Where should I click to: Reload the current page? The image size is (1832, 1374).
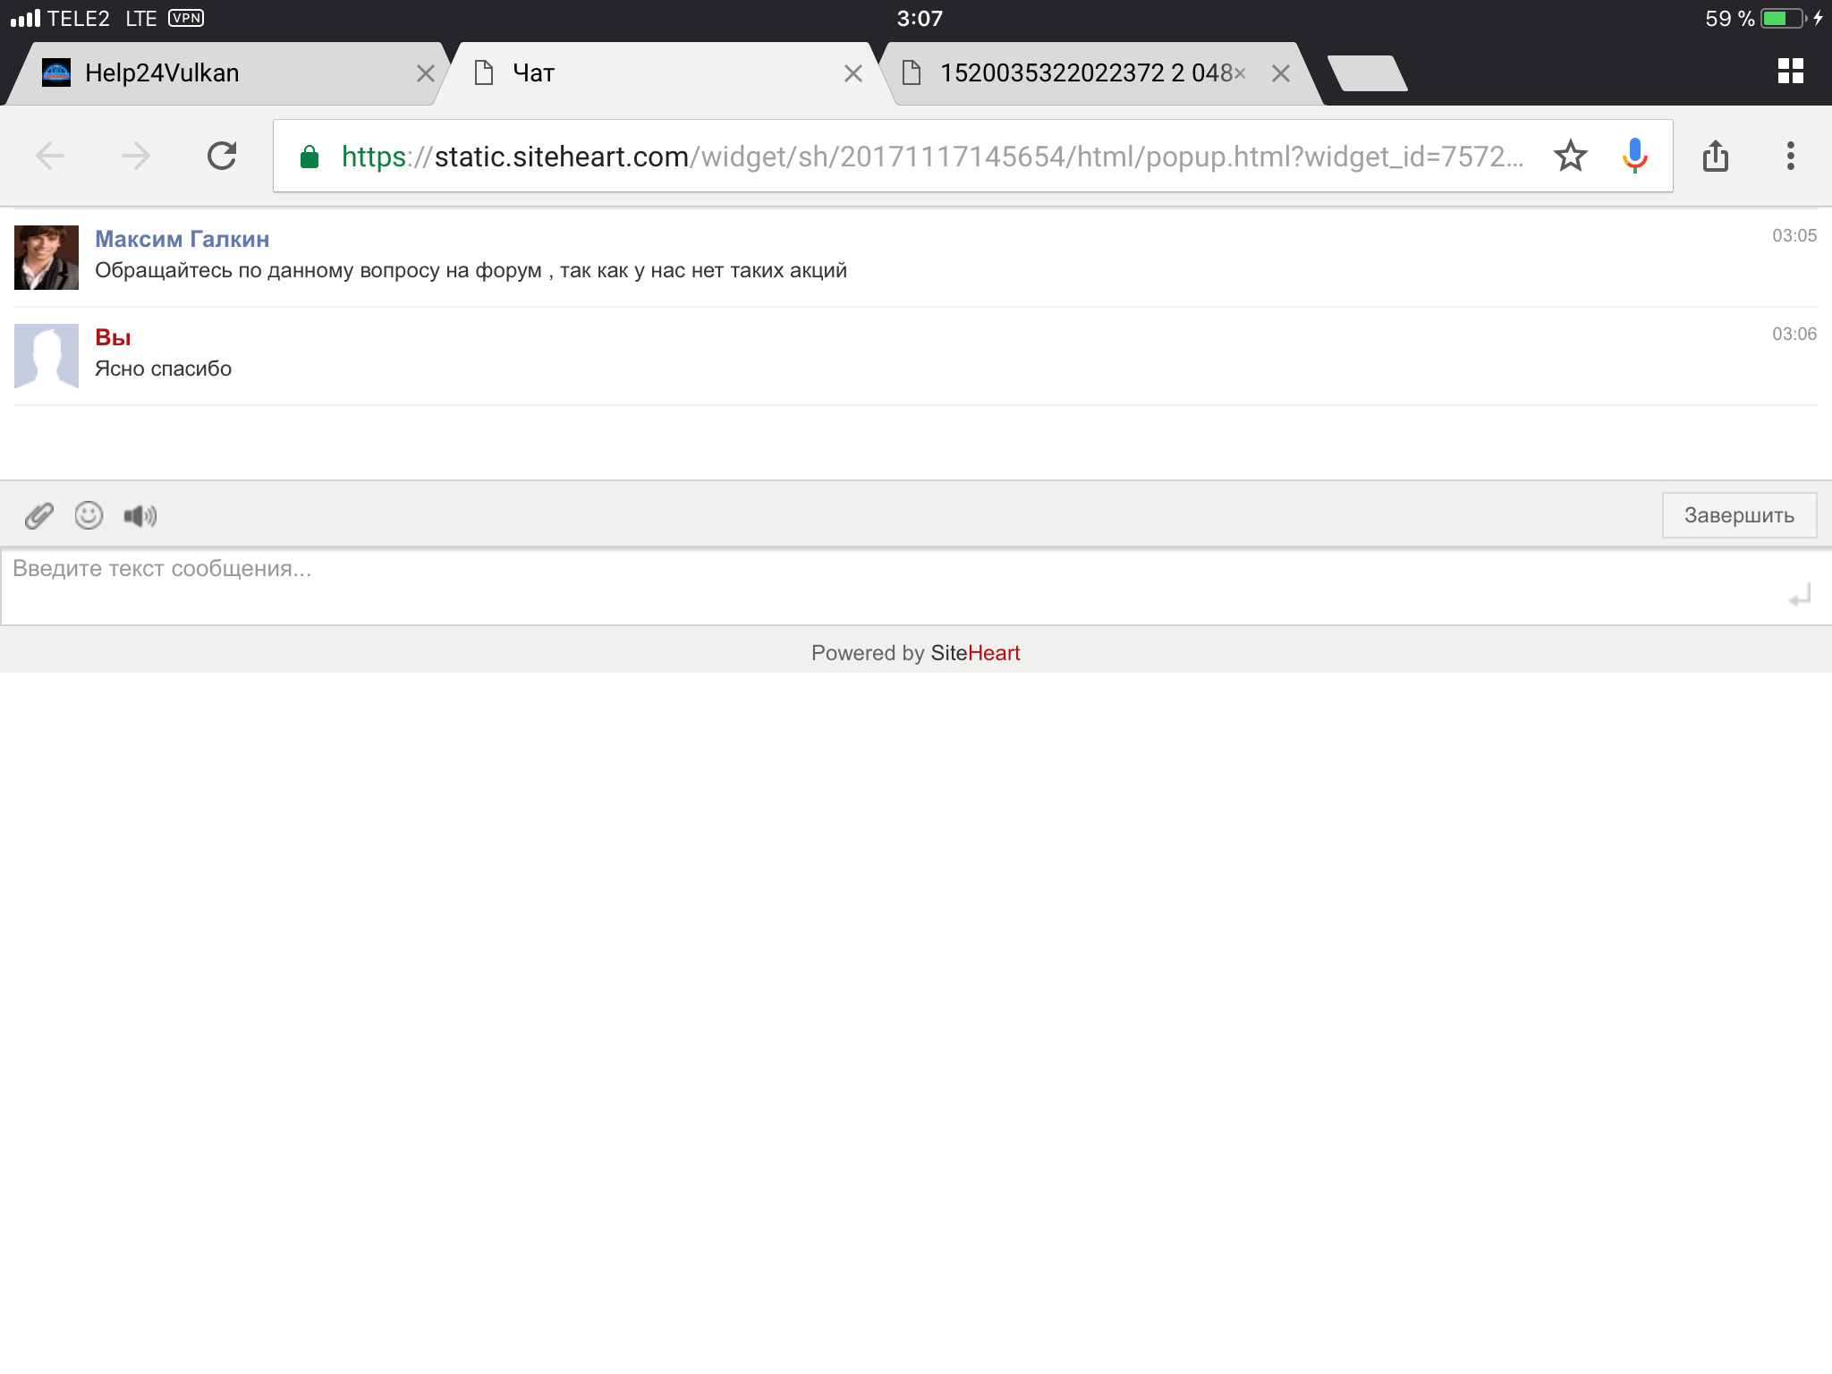[x=222, y=157]
